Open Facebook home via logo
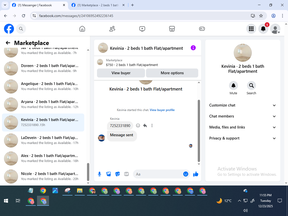Screen dimensions: 288x216 coord(9,29)
